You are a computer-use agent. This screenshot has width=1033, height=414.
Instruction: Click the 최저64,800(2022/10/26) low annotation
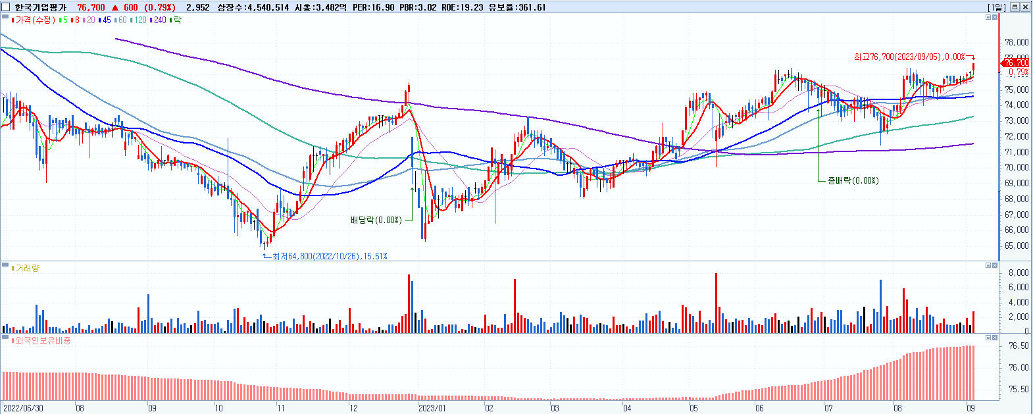pos(329,256)
